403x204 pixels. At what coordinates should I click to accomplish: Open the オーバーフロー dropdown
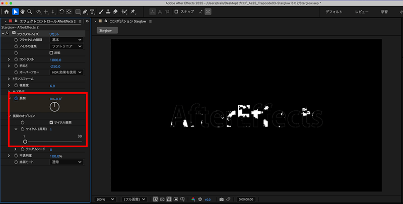tap(66, 73)
